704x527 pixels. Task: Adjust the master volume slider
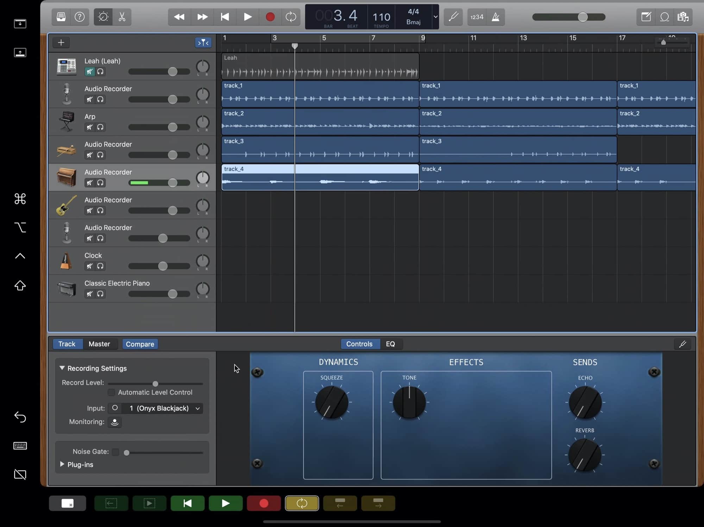[x=583, y=17]
